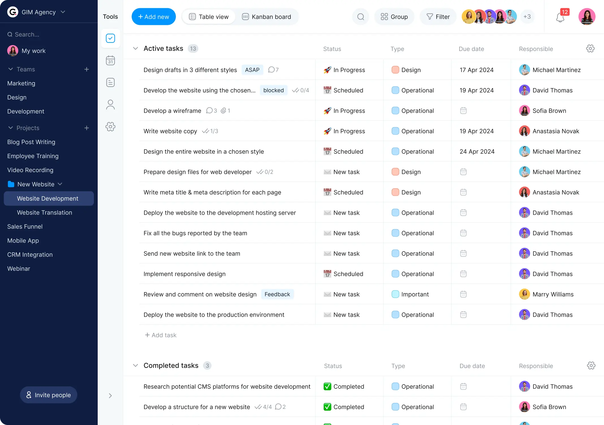Click the ASAP tag
The image size is (604, 425).
click(252, 70)
